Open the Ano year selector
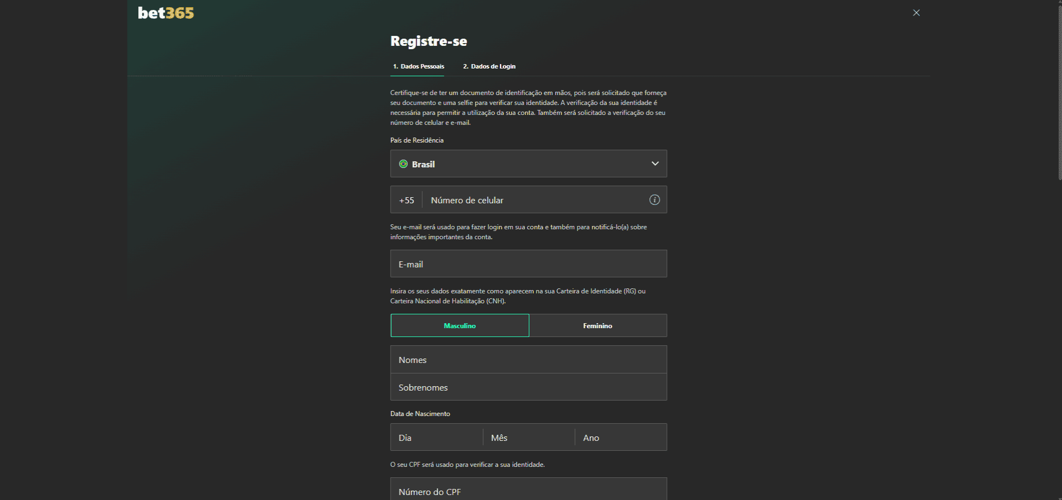Screen dimensions: 1062x500 (619, 437)
